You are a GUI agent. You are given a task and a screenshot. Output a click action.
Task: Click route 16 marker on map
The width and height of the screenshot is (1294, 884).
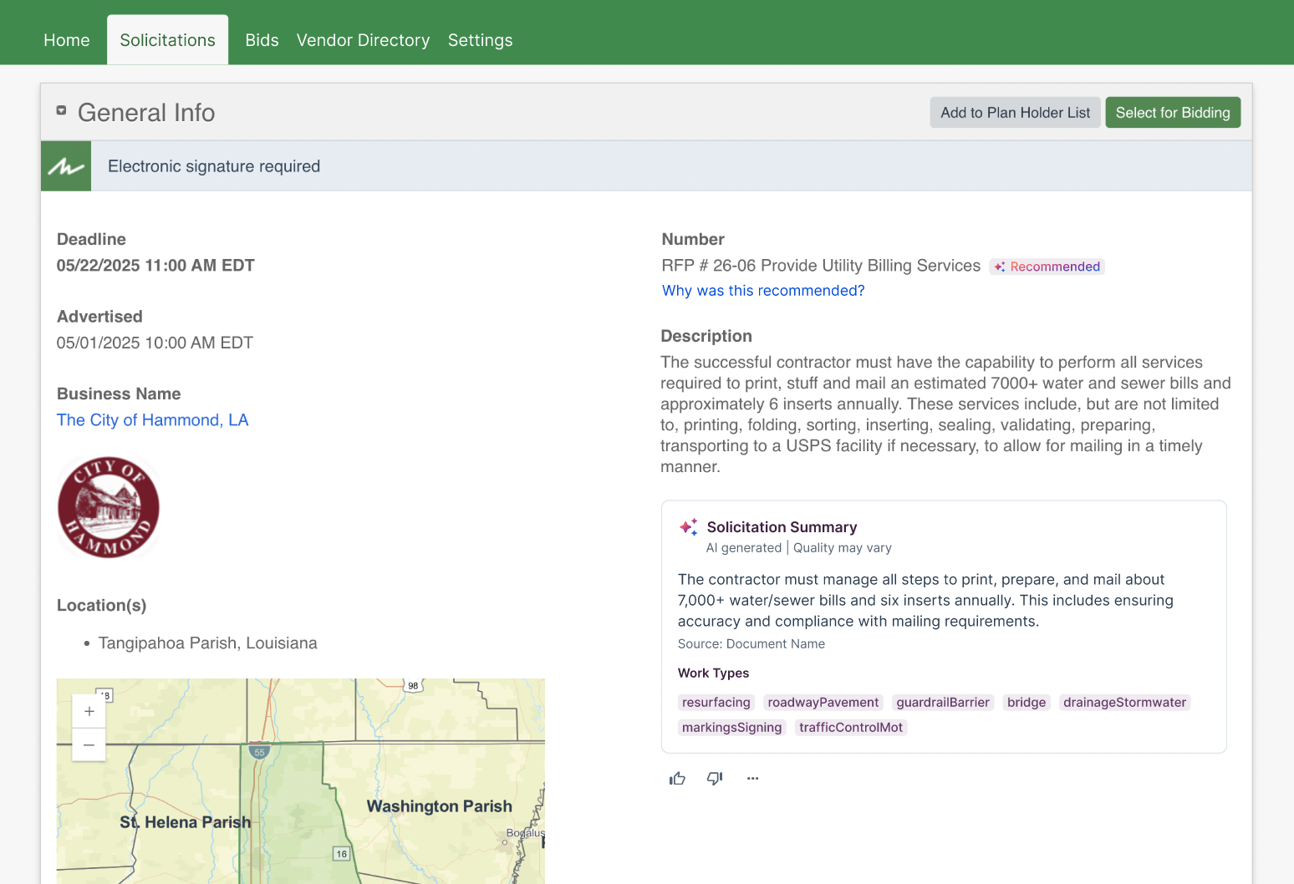tap(341, 854)
